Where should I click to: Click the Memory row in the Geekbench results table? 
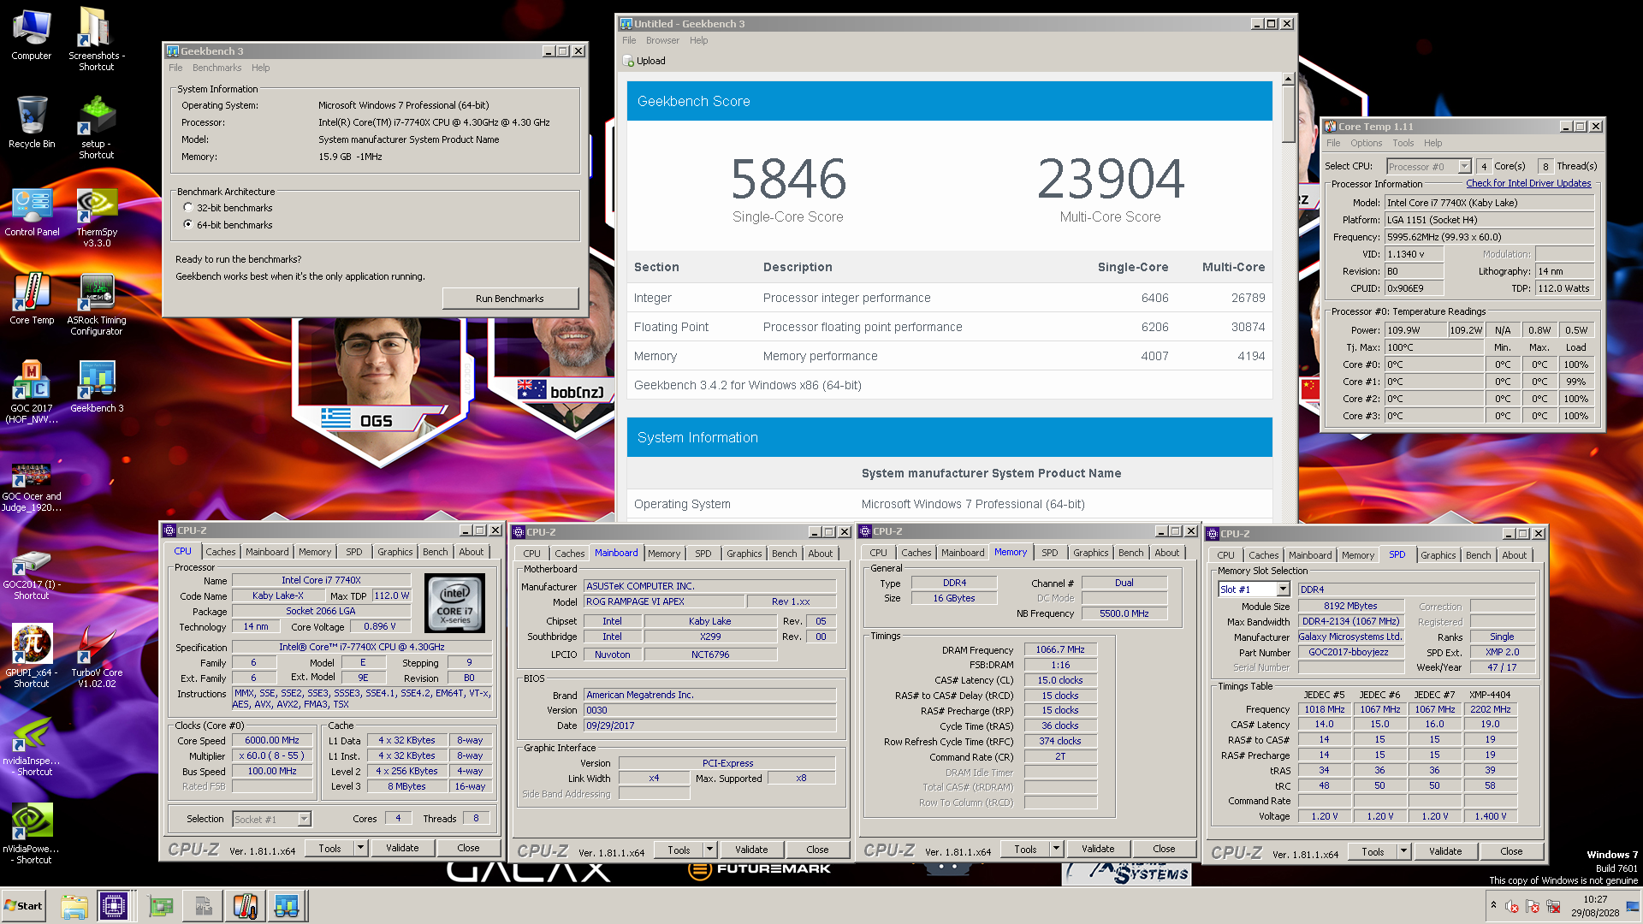point(949,356)
